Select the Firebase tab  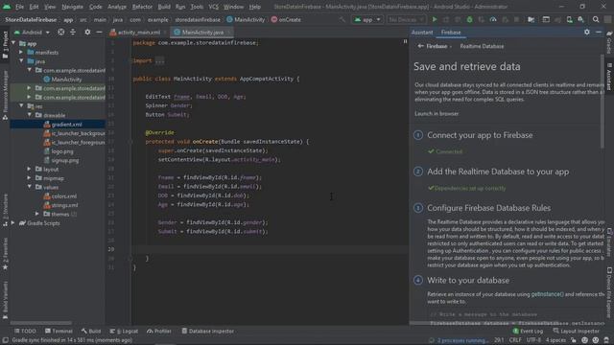point(451,33)
